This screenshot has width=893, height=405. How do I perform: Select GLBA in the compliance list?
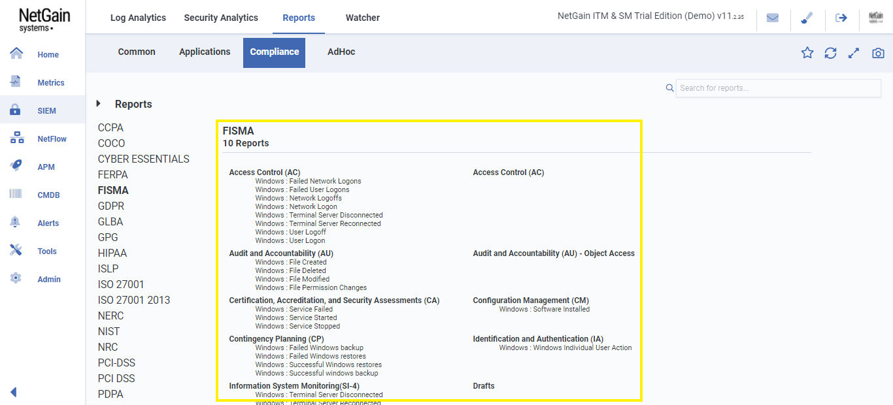point(110,221)
